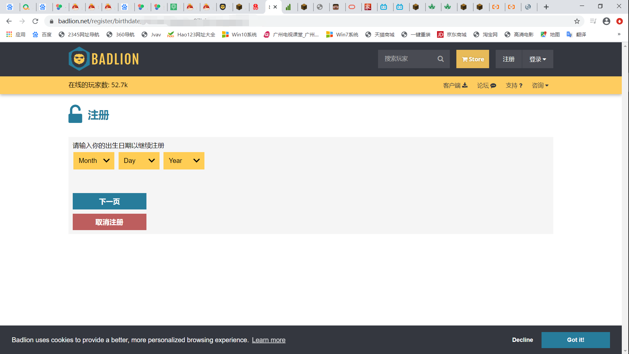629x354 pixels.
Task: Accept cookies with Got it!
Action: [575, 340]
